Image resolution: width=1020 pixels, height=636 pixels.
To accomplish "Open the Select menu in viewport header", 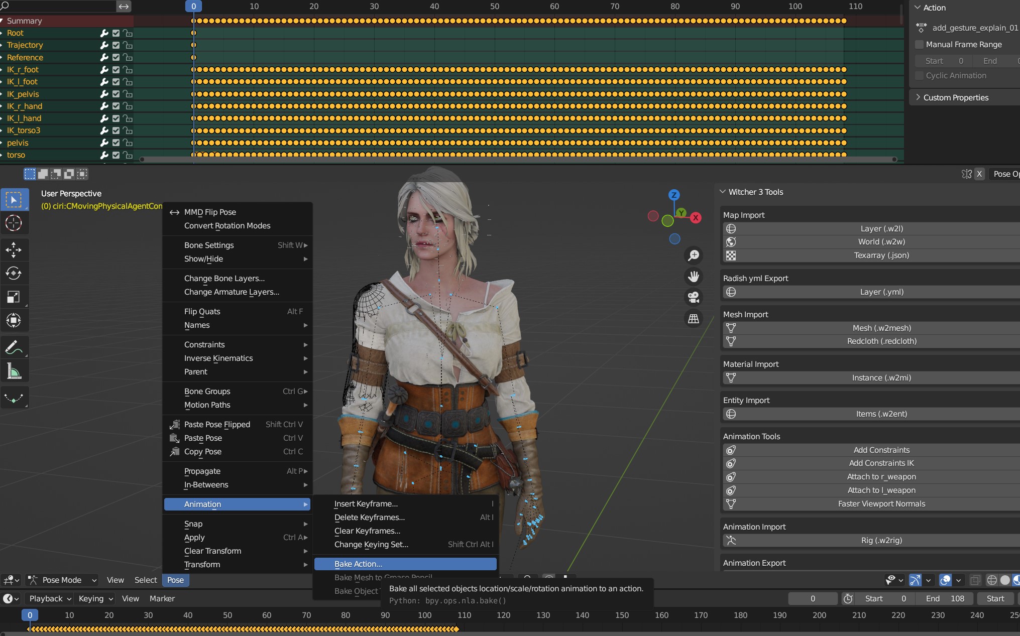I will click(146, 580).
